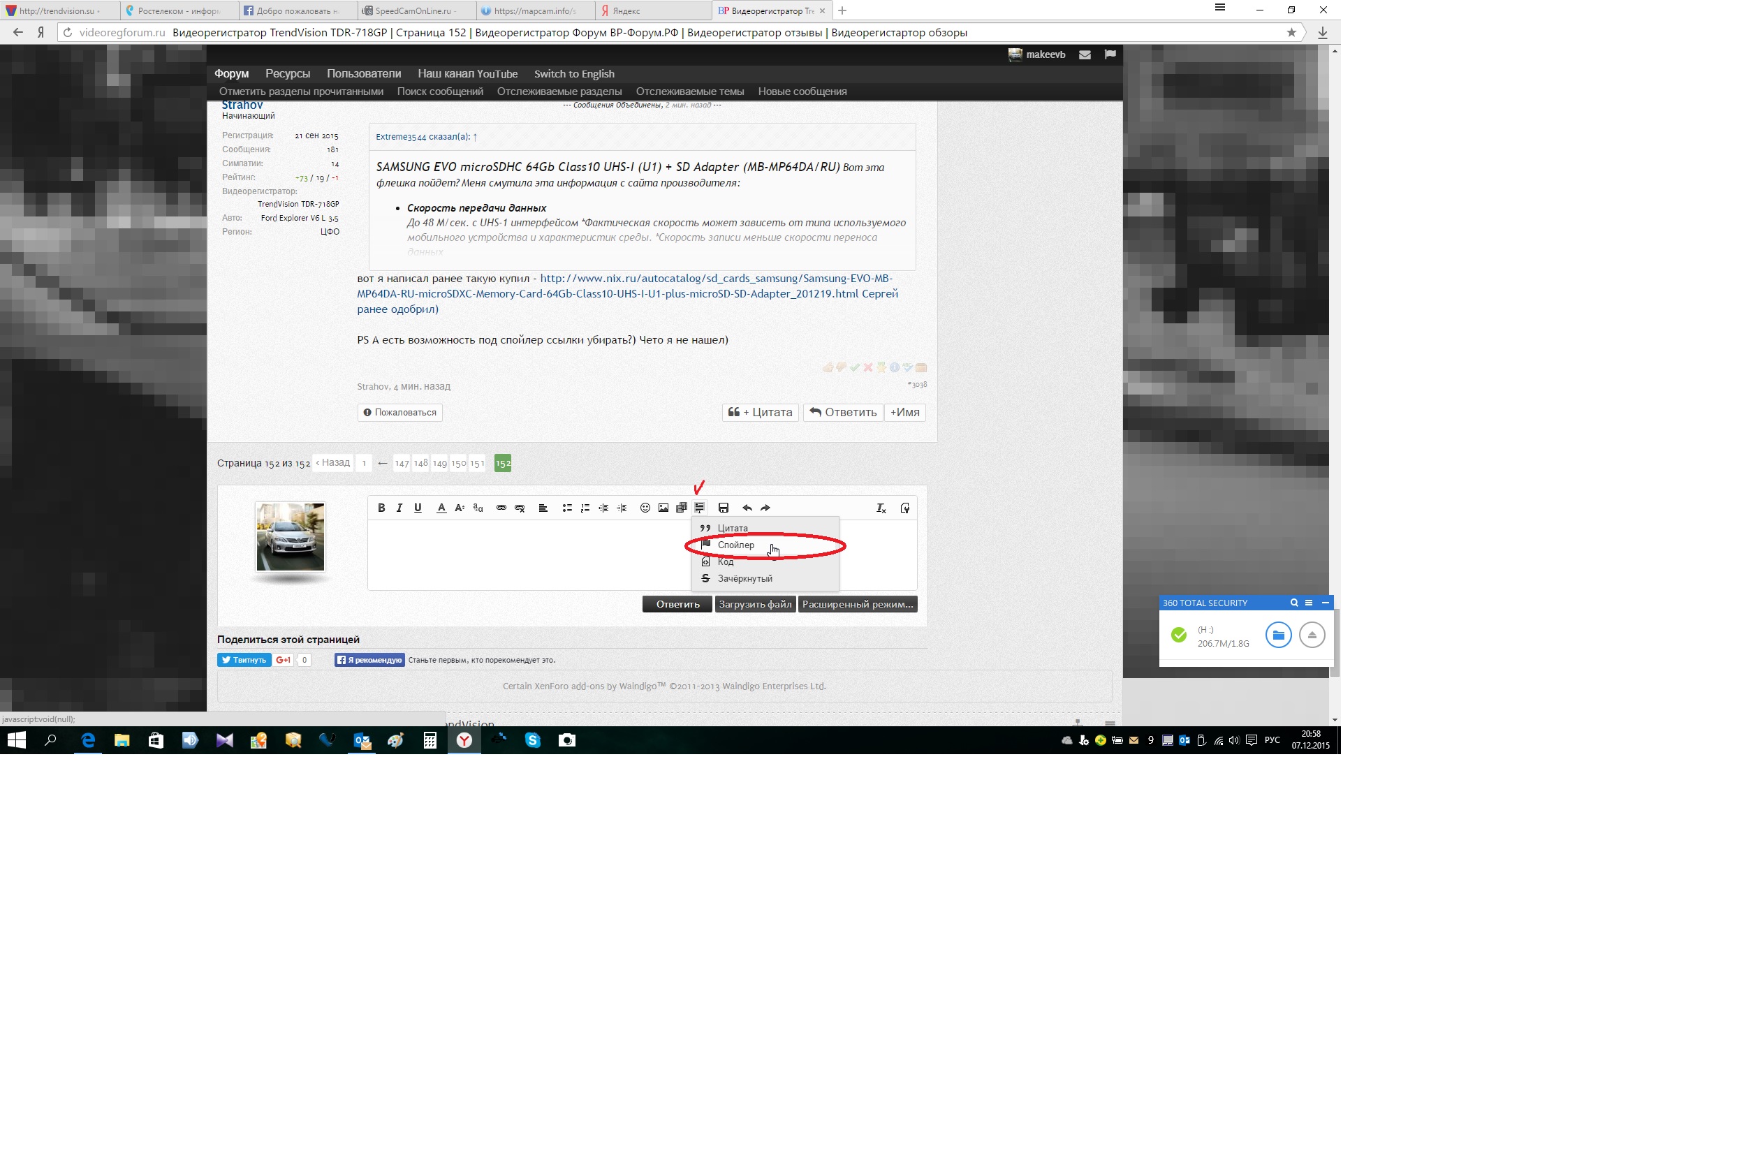Open the smilies picker icon

(645, 508)
